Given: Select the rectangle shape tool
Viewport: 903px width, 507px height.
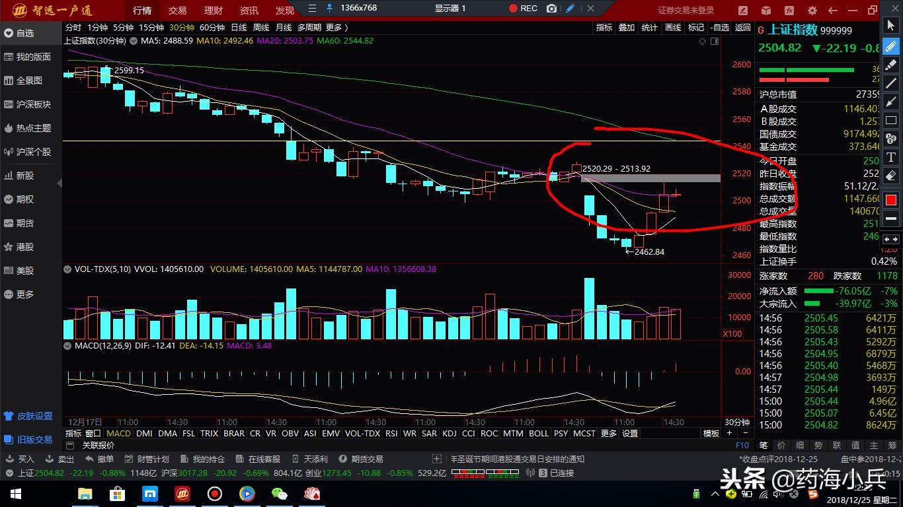Looking at the screenshot, I should [x=891, y=120].
